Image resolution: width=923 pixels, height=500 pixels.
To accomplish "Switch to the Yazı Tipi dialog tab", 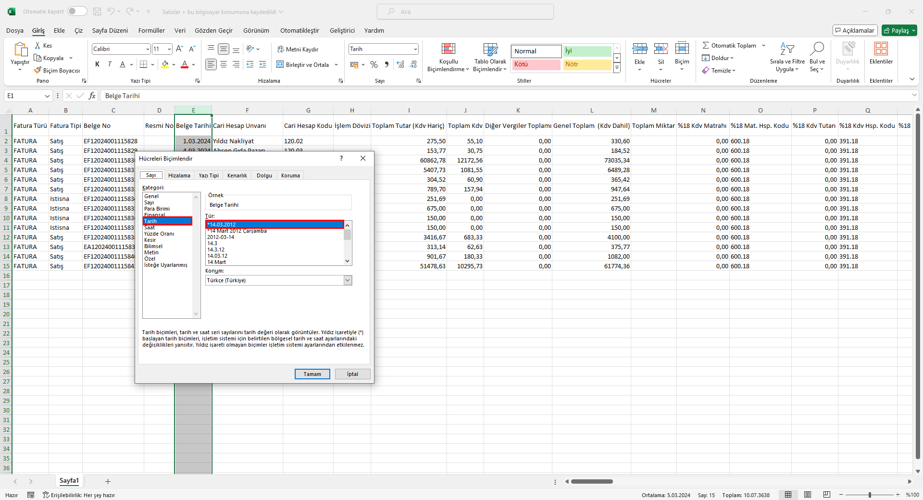I will click(x=209, y=175).
